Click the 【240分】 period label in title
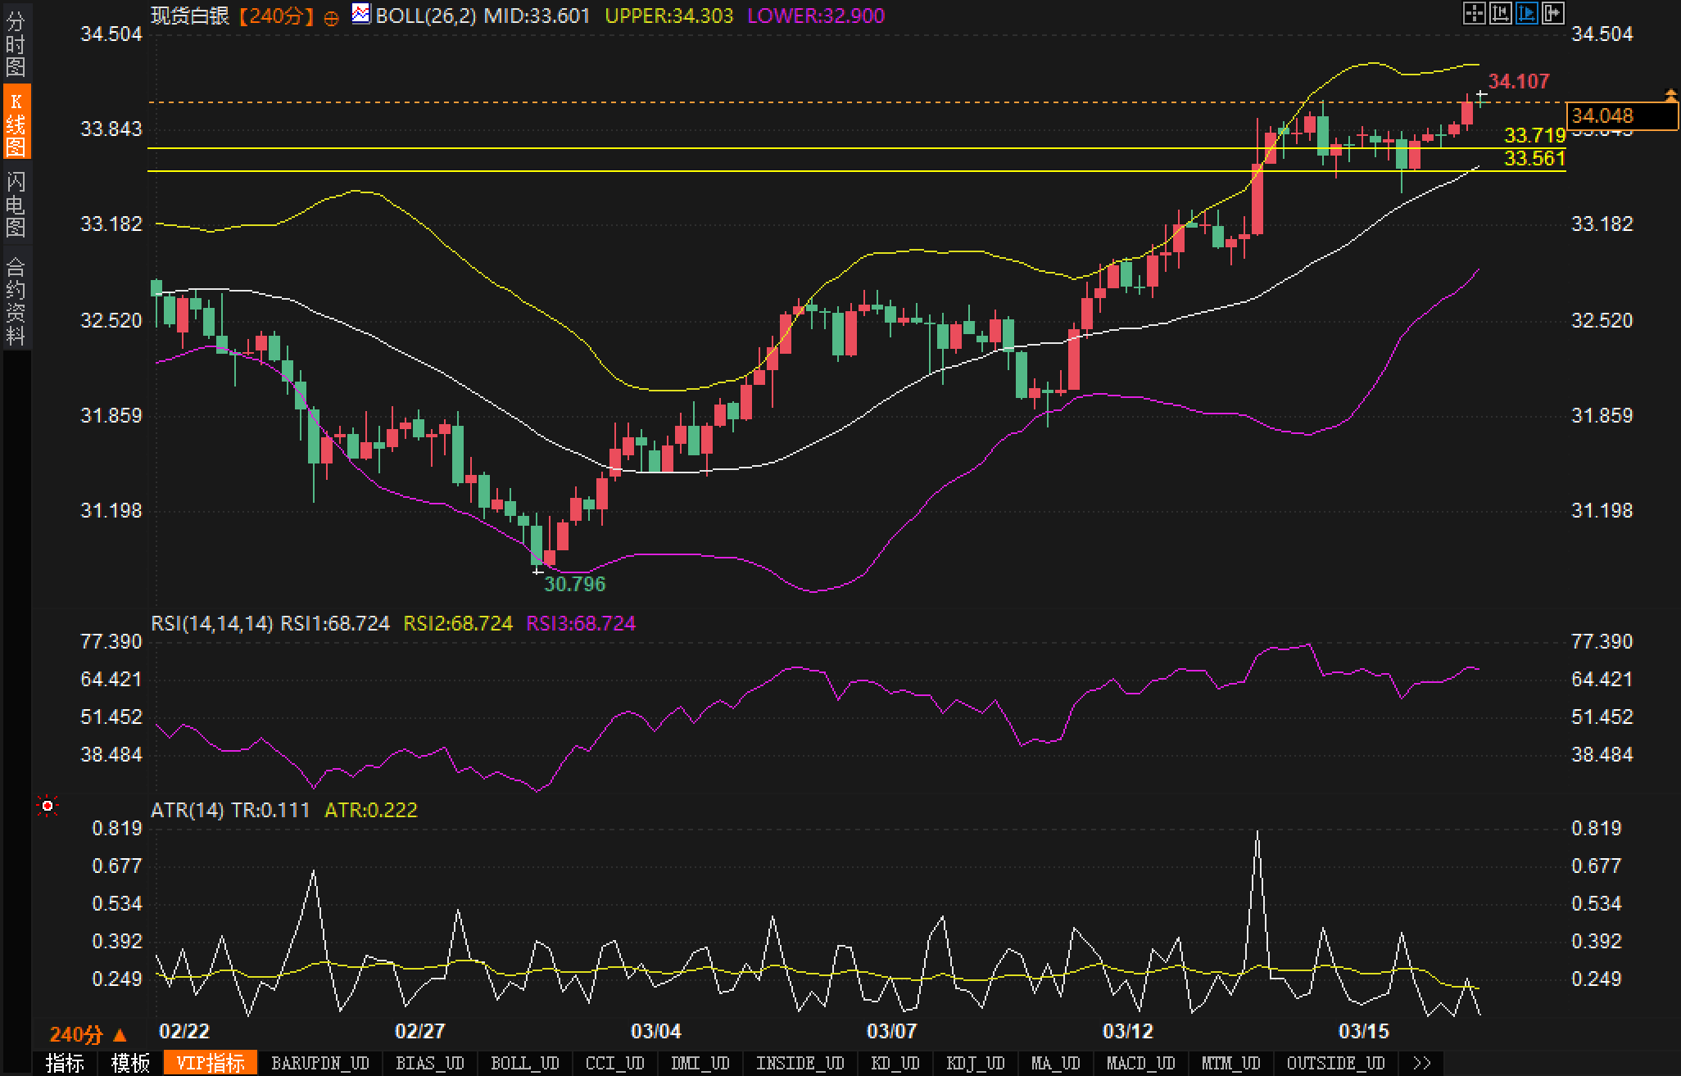 pyautogui.click(x=277, y=16)
